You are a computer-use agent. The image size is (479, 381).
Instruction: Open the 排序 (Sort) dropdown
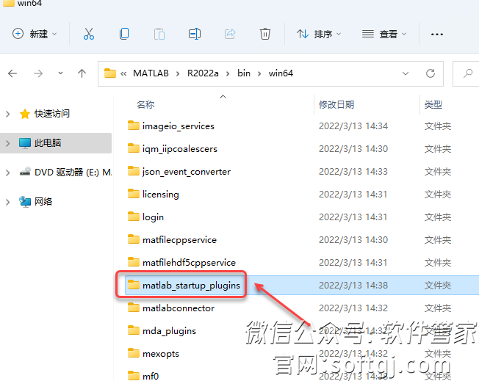[x=319, y=34]
